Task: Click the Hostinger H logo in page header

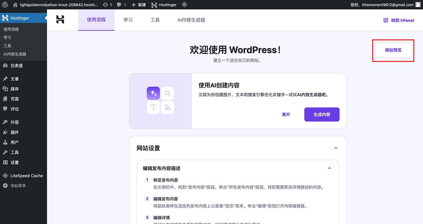Action: click(60, 20)
